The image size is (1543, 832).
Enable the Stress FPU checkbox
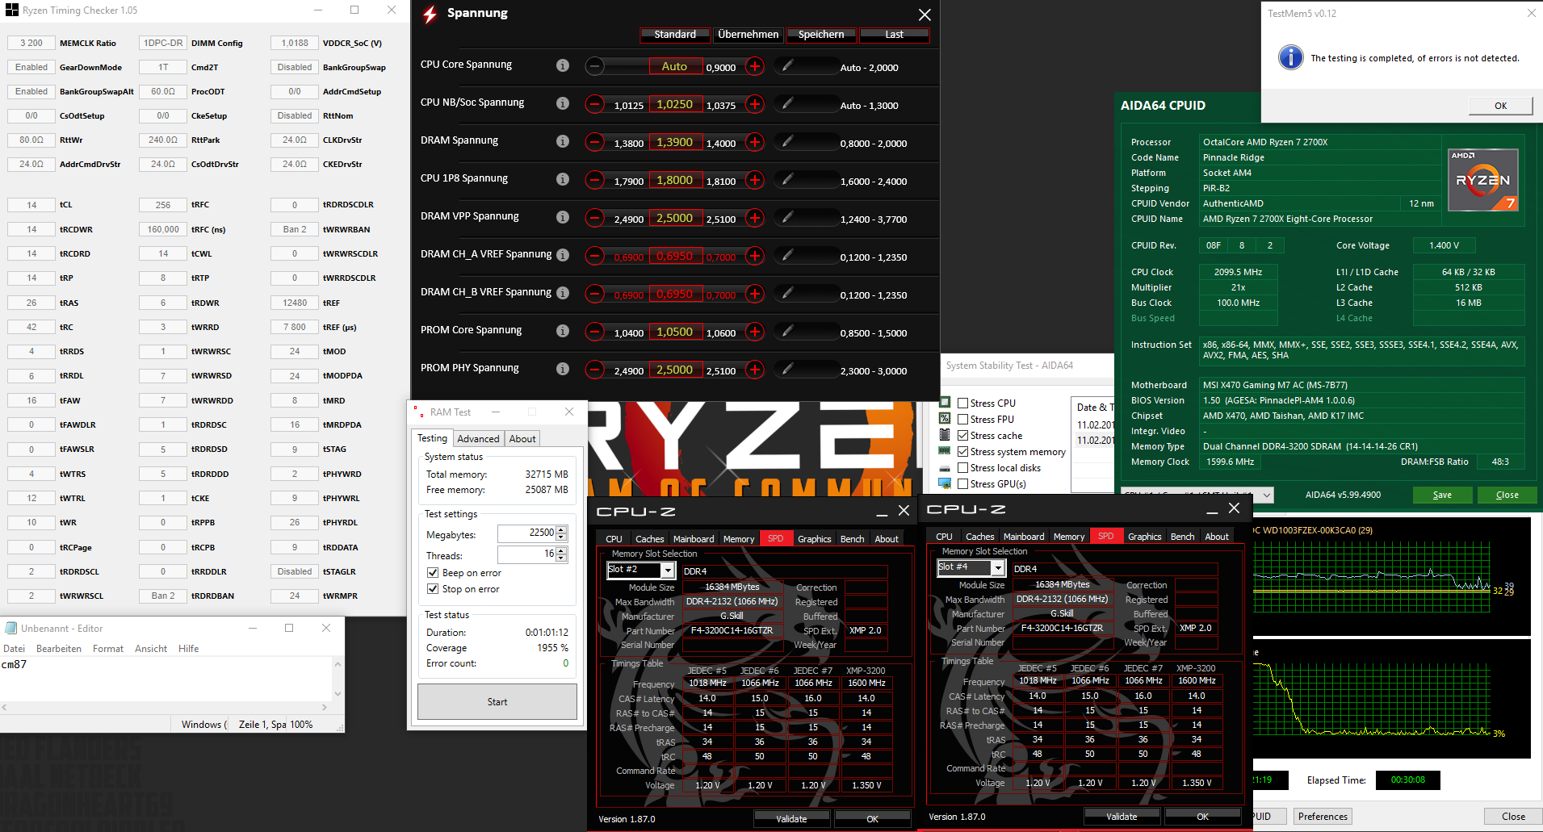(962, 420)
